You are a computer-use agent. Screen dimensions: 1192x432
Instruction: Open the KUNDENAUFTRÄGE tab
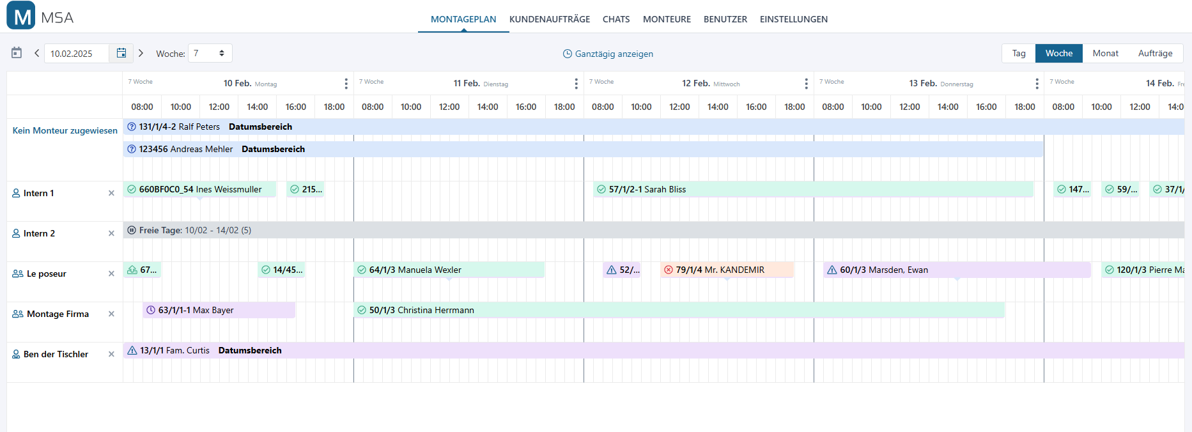pos(549,19)
